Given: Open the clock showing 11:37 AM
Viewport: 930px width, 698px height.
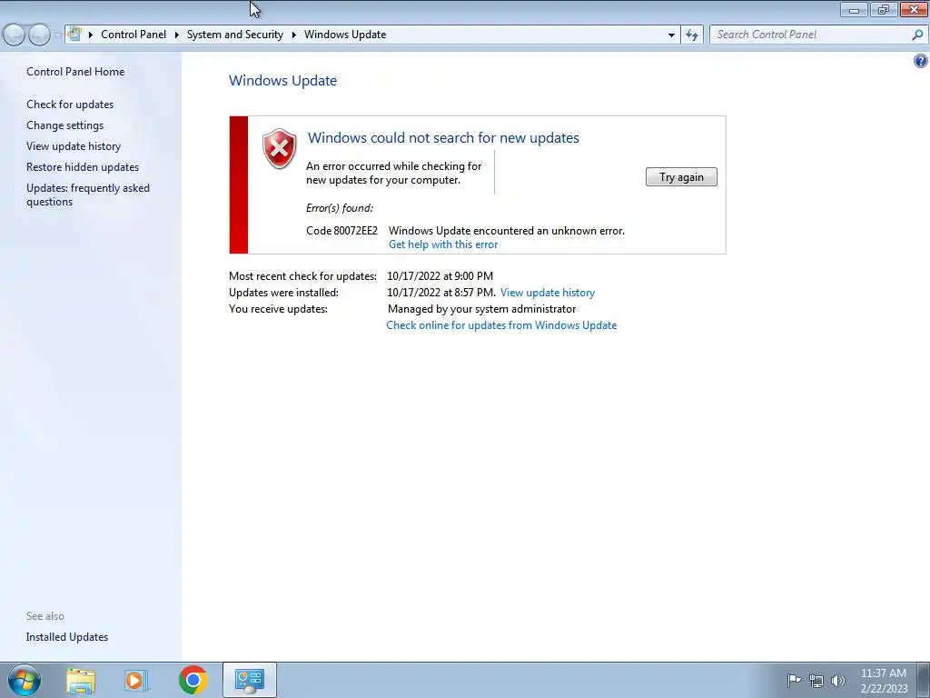Looking at the screenshot, I should (883, 681).
